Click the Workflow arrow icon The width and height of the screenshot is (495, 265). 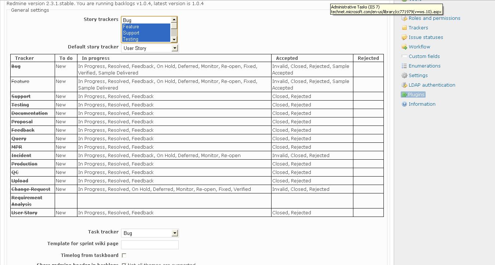click(404, 47)
